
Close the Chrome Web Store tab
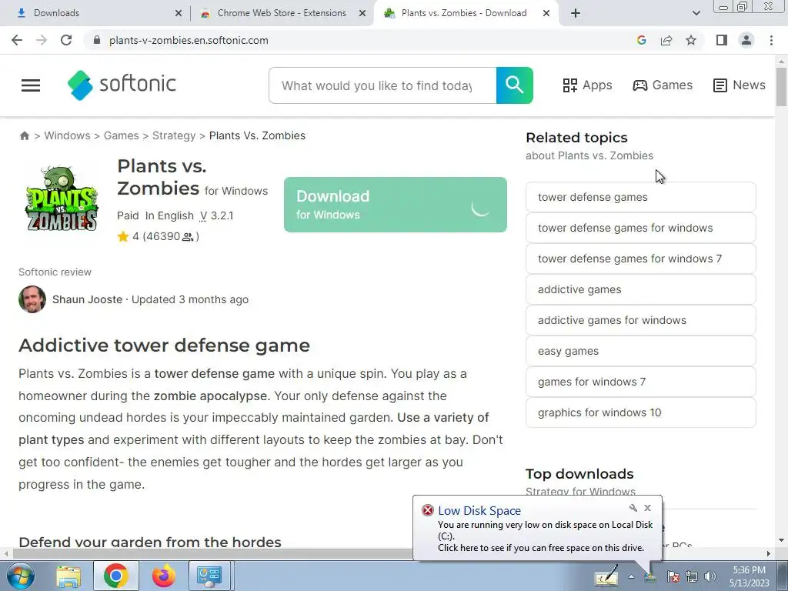click(362, 13)
